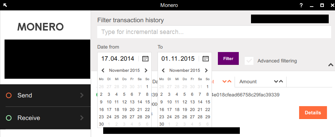Go to next month in Date from calendar

[x=146, y=70]
